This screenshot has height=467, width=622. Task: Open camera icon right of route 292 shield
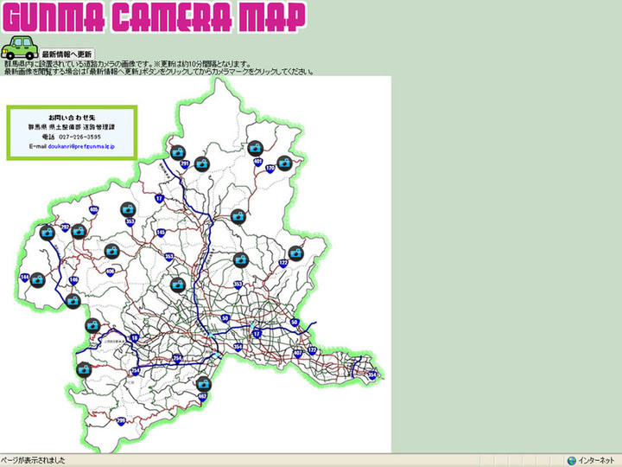tap(79, 231)
